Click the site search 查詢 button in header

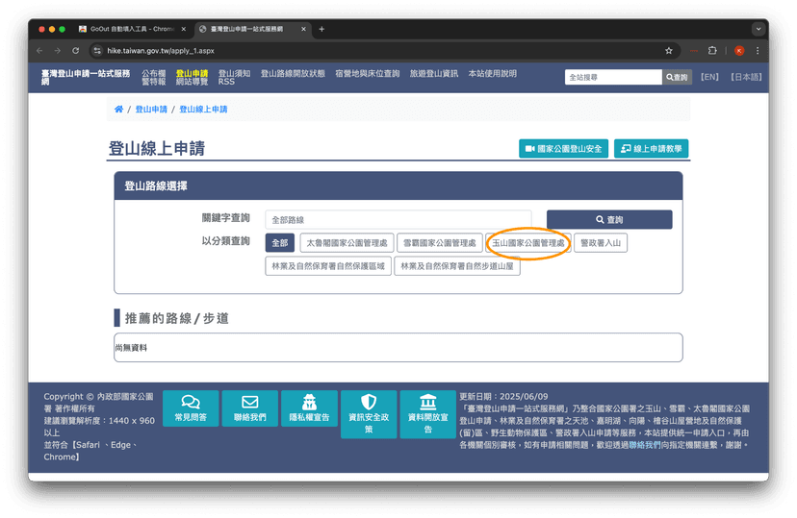pyautogui.click(x=677, y=77)
